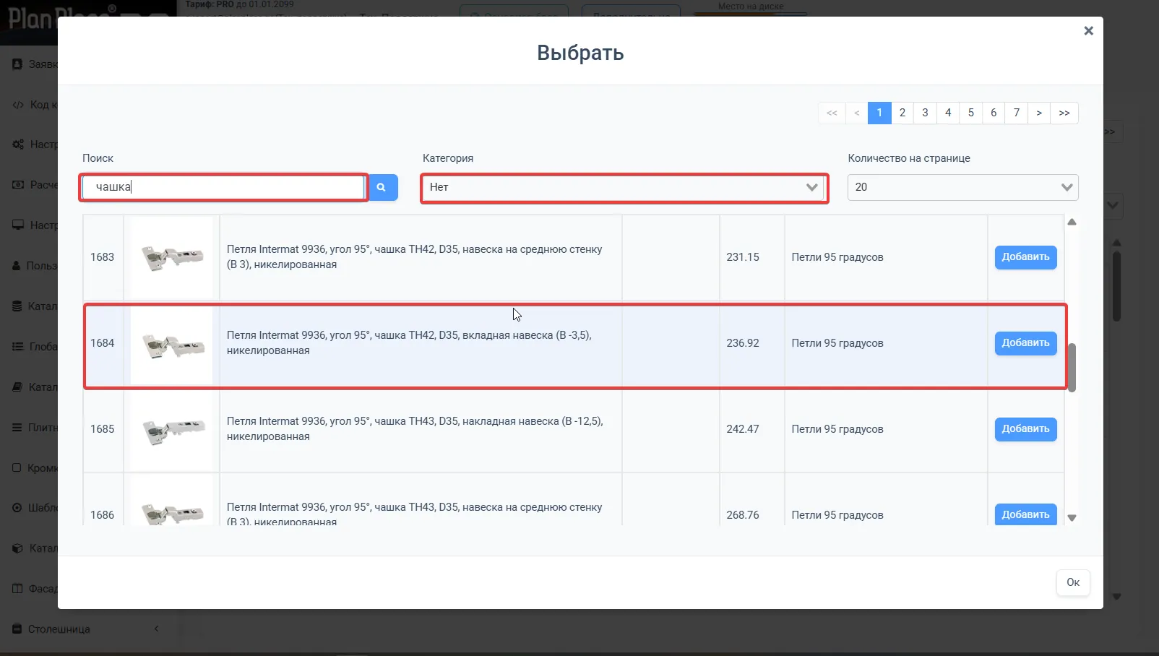Add item 1684 with Добавить button
The width and height of the screenshot is (1159, 656).
(1025, 343)
